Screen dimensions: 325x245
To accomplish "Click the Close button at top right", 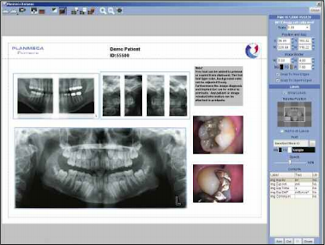I will [x=315, y=10].
